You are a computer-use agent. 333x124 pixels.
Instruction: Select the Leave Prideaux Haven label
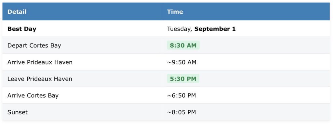[40, 79]
